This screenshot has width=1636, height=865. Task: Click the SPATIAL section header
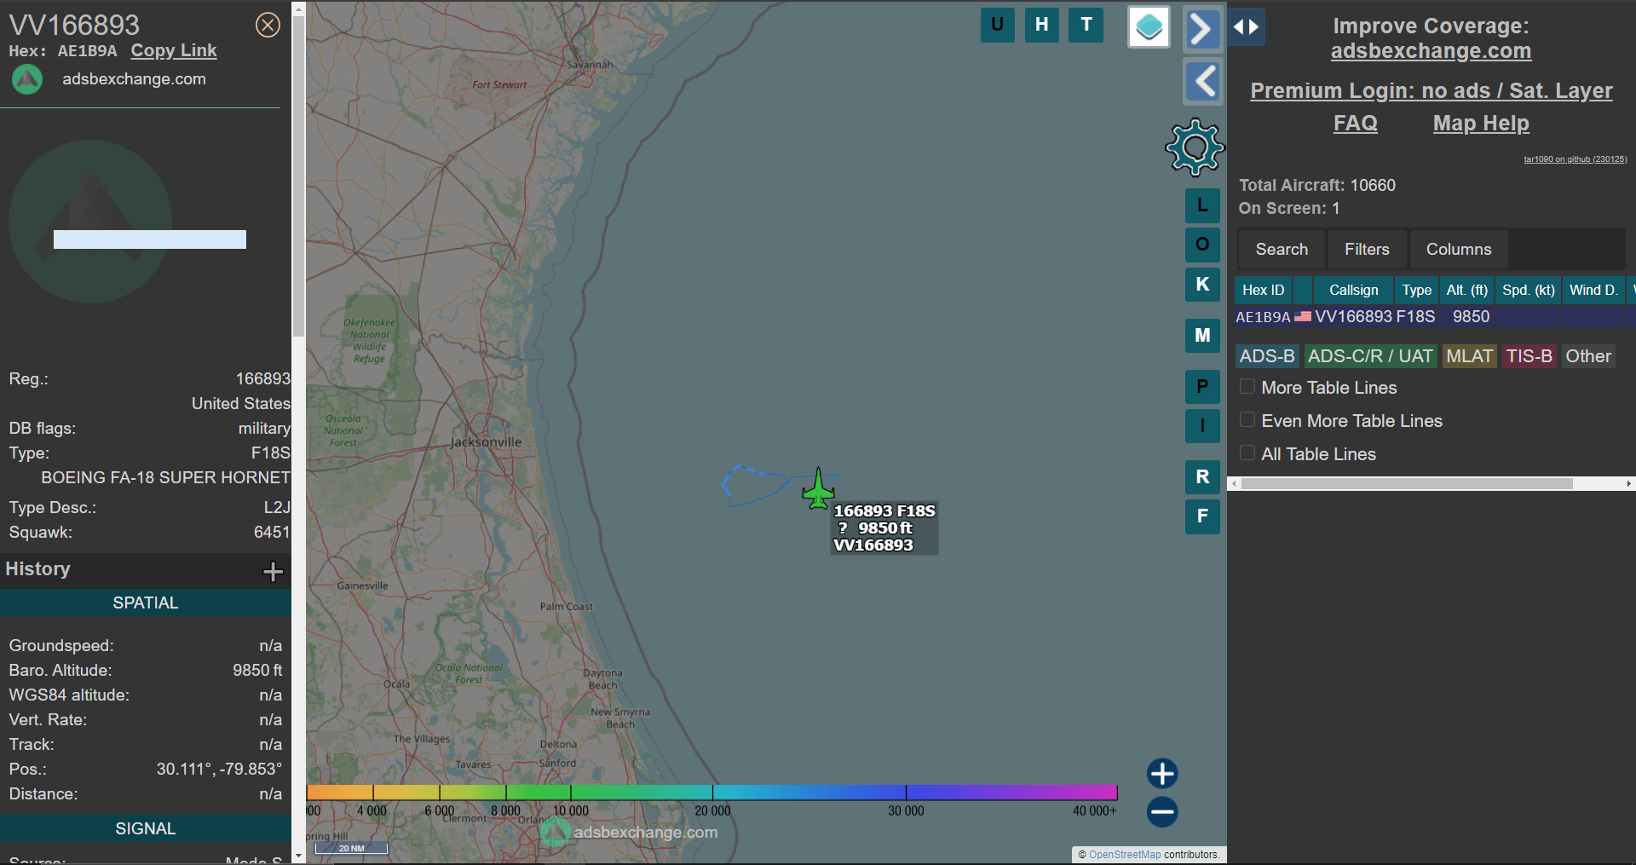(x=146, y=603)
